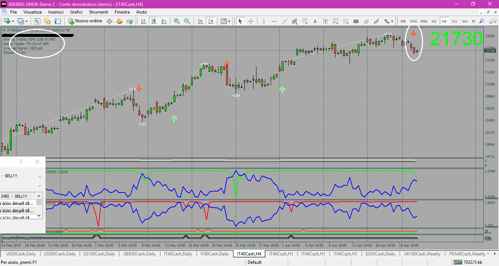Open the indicators list icon
This screenshot has width=499, height=266.
coord(224,21)
